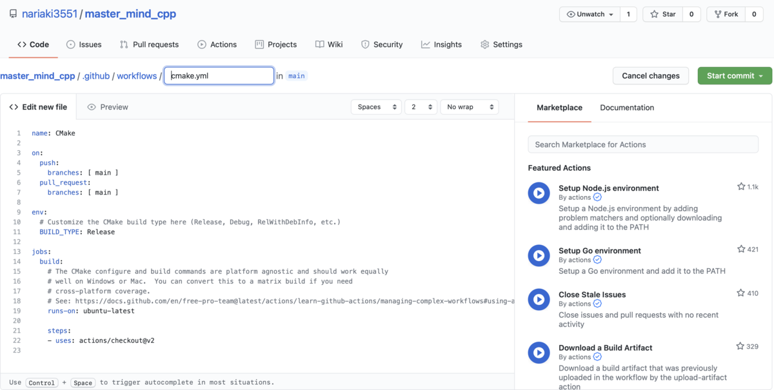Open the nariaki3551 user link
This screenshot has height=390, width=774.
[x=50, y=14]
